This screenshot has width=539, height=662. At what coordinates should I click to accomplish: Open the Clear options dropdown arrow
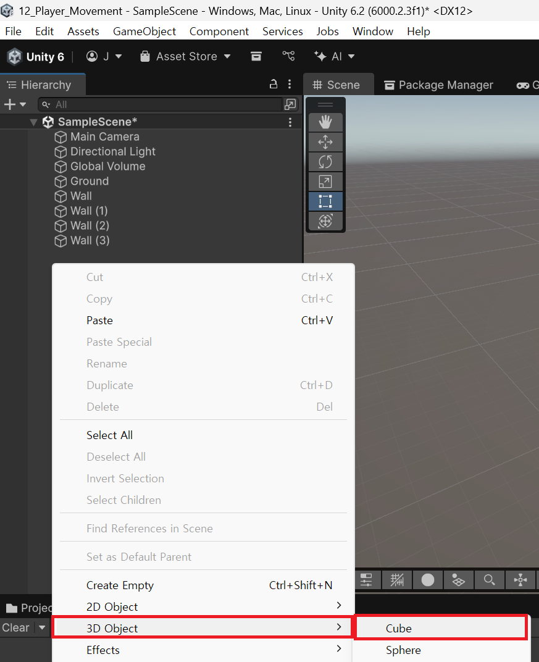point(42,628)
